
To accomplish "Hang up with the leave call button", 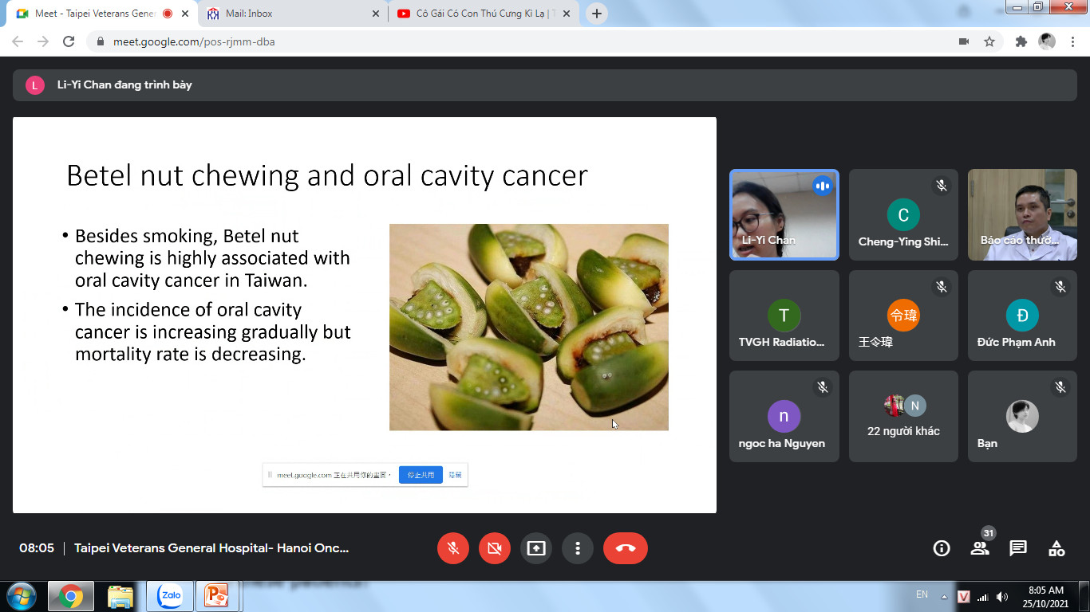I will 626,548.
